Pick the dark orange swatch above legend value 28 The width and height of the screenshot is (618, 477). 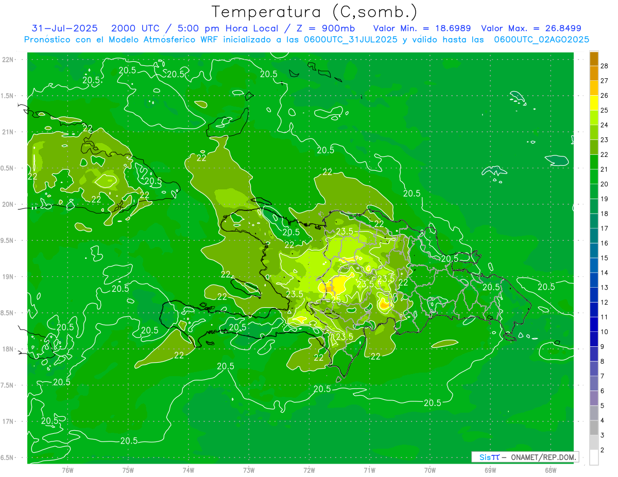[594, 59]
